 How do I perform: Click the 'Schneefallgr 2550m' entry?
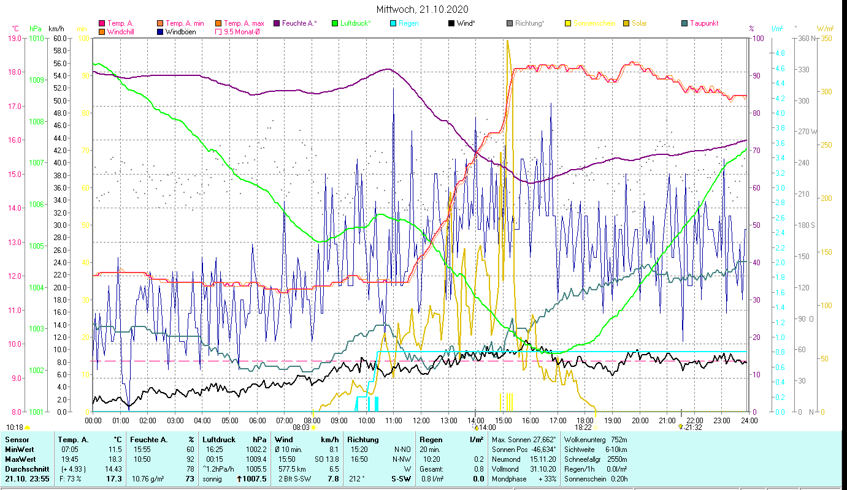595,459
